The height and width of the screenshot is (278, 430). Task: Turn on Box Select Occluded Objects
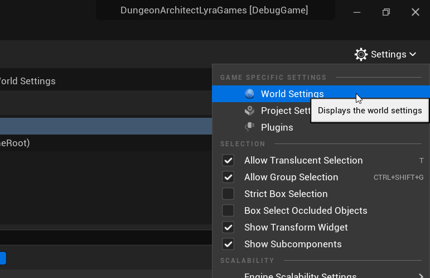tap(228, 211)
